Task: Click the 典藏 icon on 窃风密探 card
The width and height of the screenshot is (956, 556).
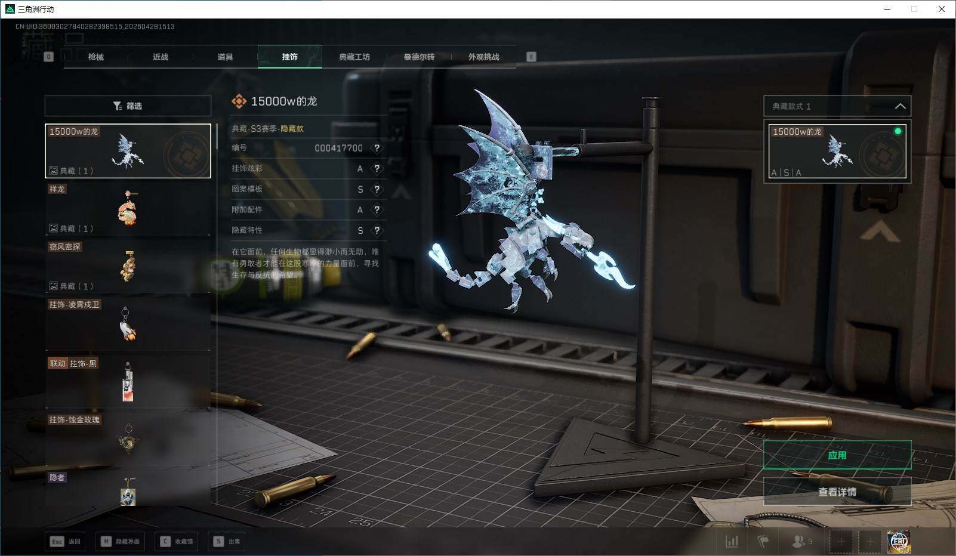Action: click(53, 286)
